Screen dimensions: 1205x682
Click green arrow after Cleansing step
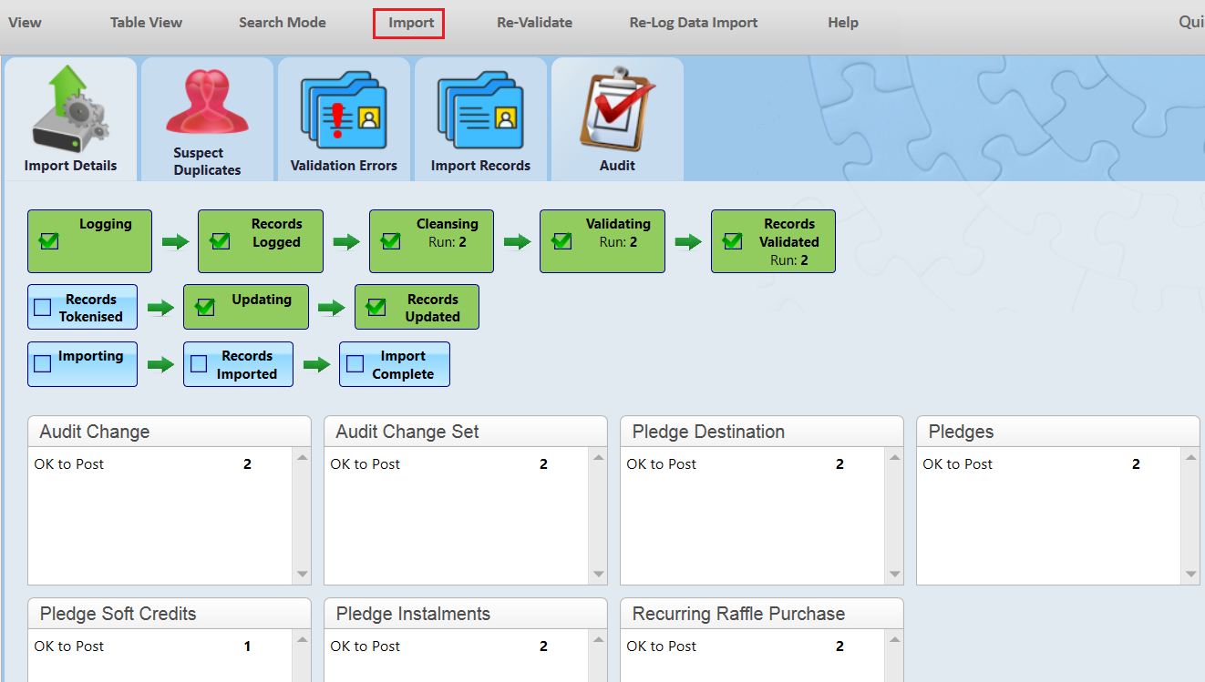click(517, 241)
